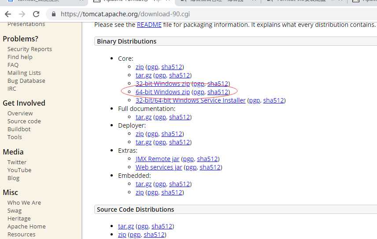
Task: Go to Mailing Lists
Action: pos(24,73)
